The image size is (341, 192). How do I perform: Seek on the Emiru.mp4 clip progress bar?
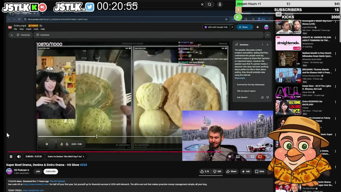click(110, 136)
